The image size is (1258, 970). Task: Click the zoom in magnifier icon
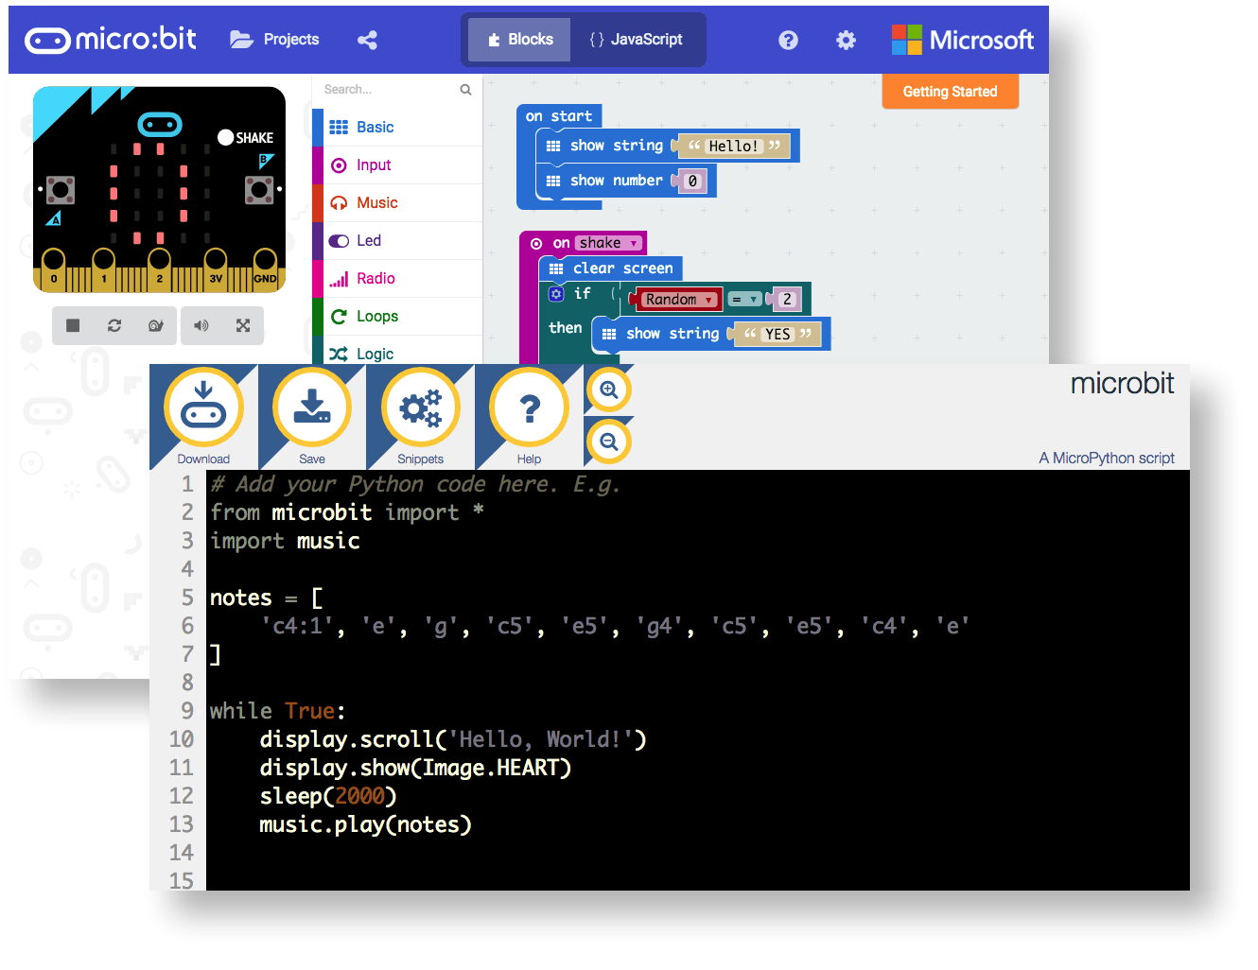(609, 390)
